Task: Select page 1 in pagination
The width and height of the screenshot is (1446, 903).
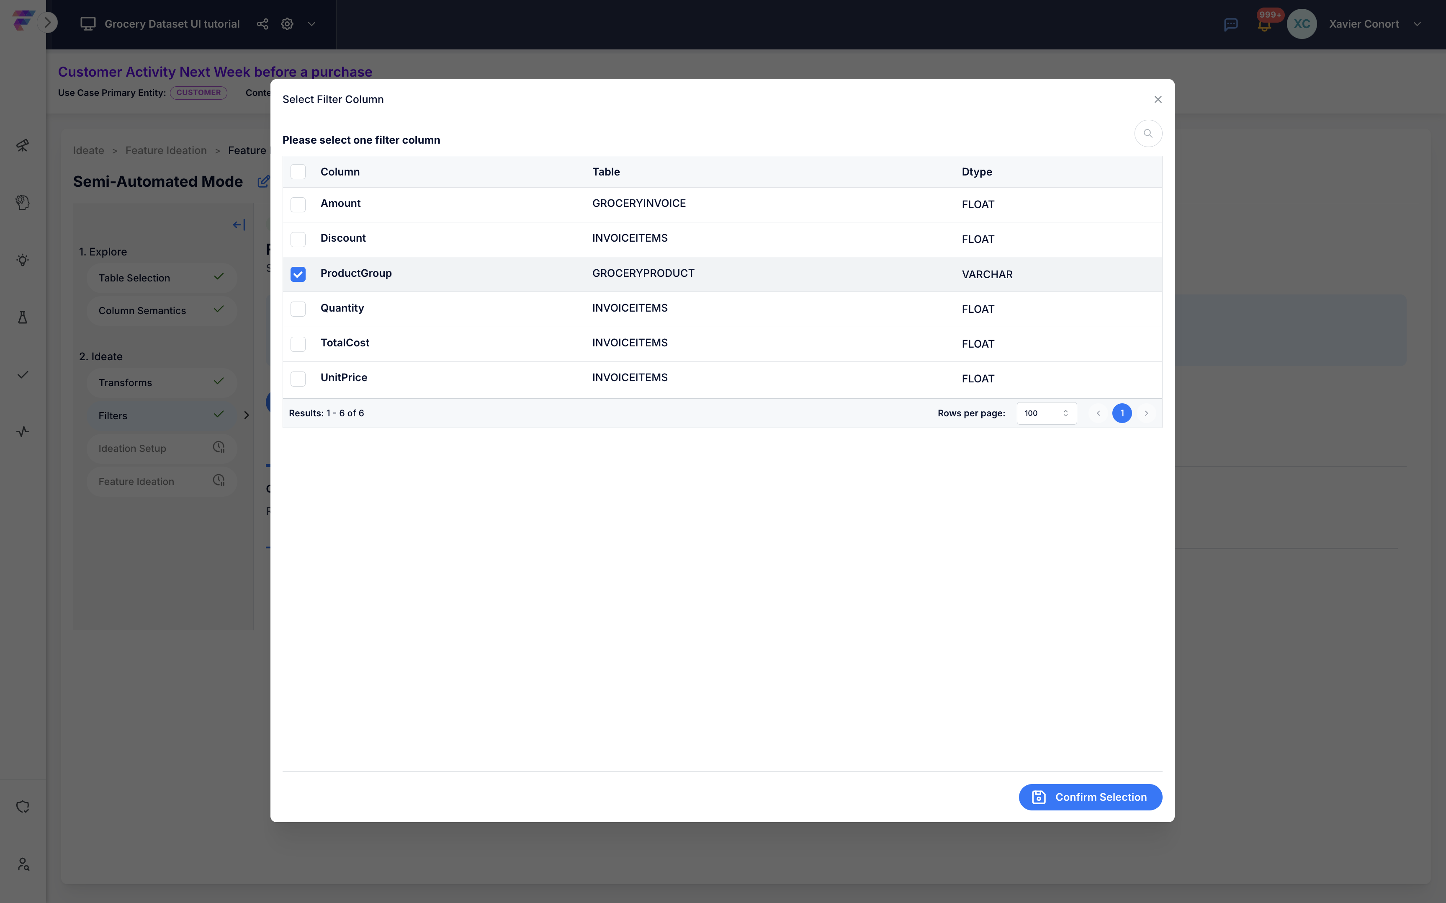Action: [x=1122, y=413]
